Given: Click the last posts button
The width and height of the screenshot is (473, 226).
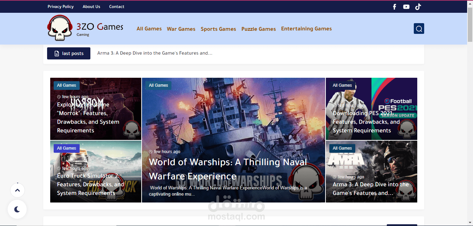Looking at the screenshot, I should (69, 53).
